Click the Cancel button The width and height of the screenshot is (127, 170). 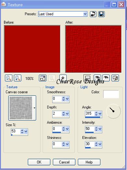64,162
